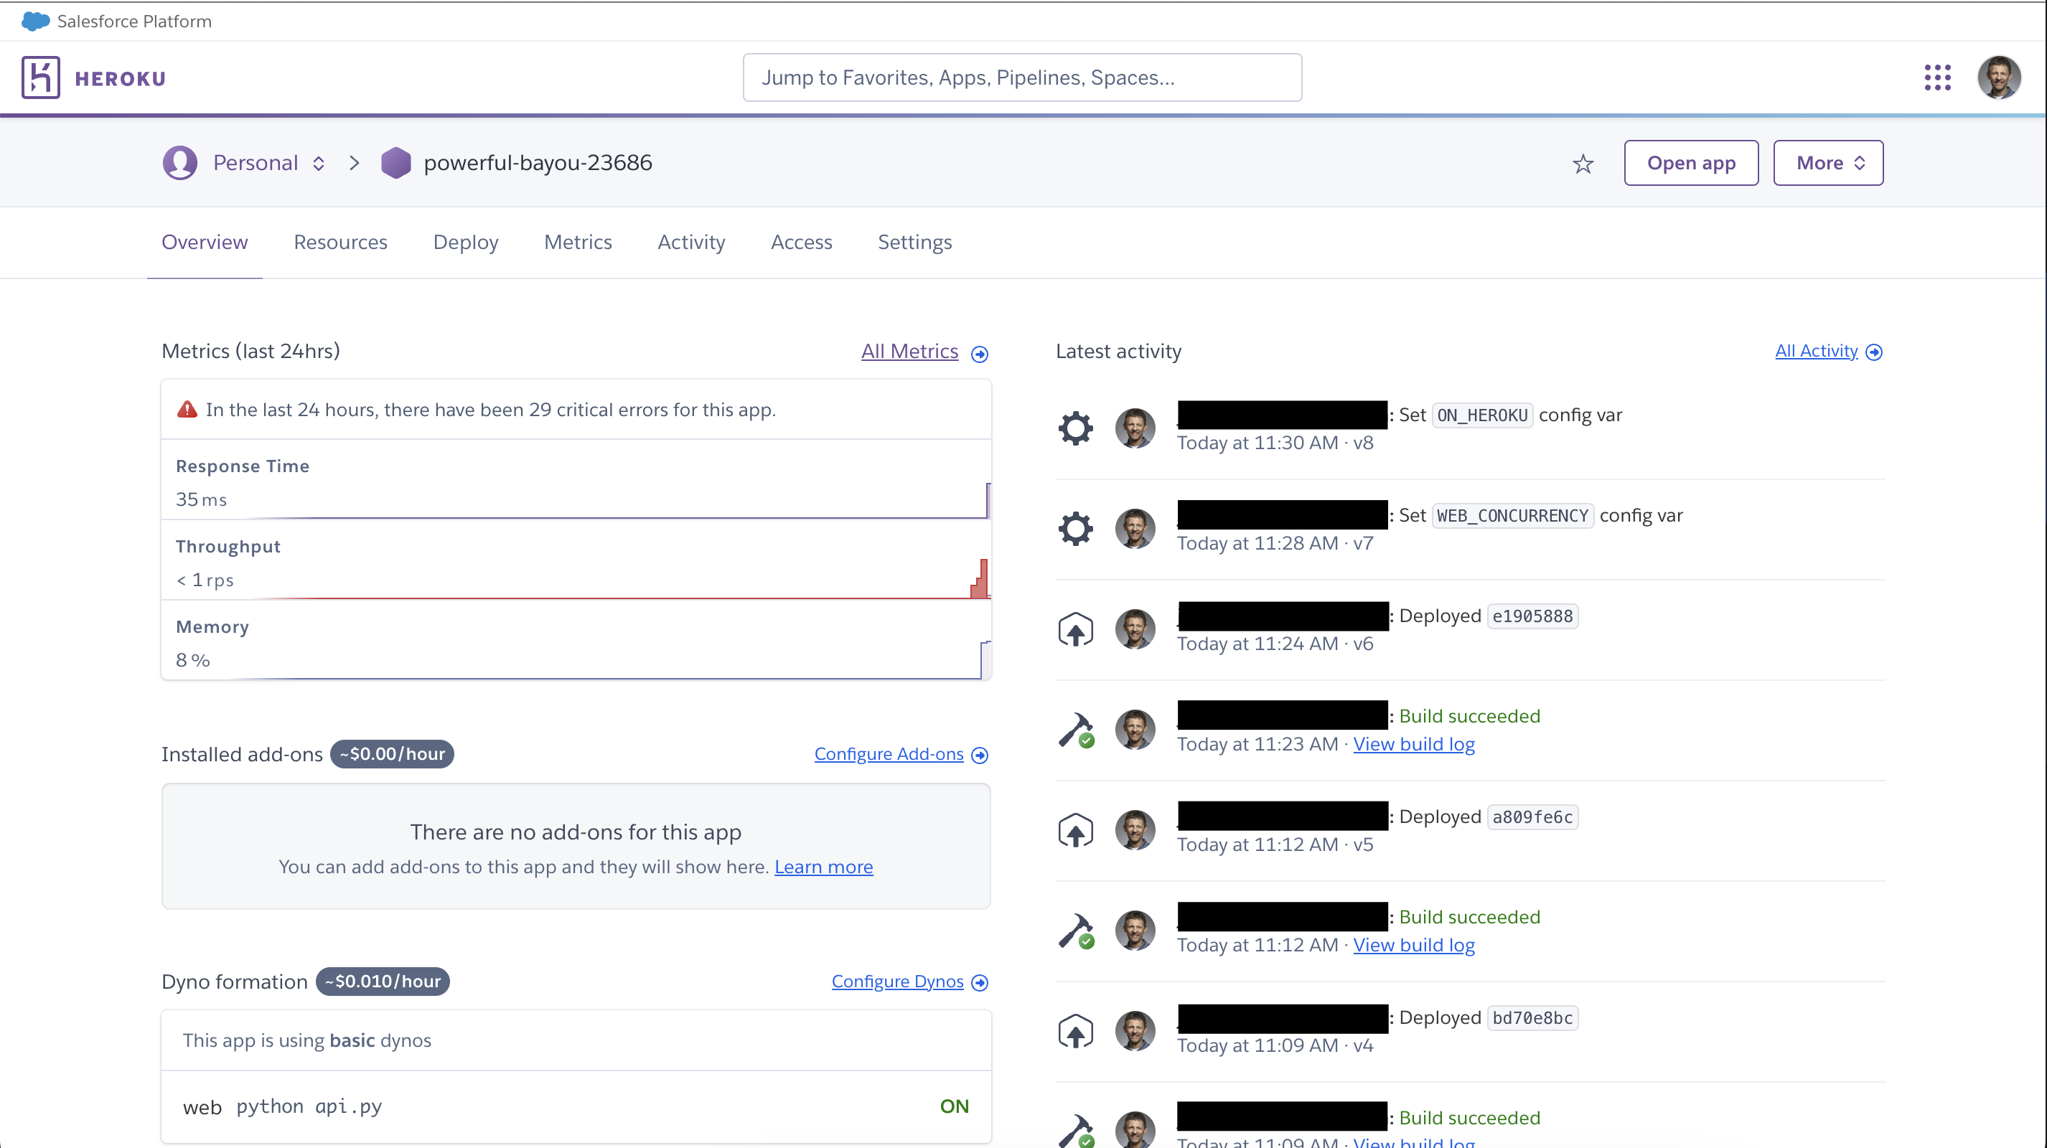2047x1148 pixels.
Task: Click Configure Dynos
Action: coord(898,981)
